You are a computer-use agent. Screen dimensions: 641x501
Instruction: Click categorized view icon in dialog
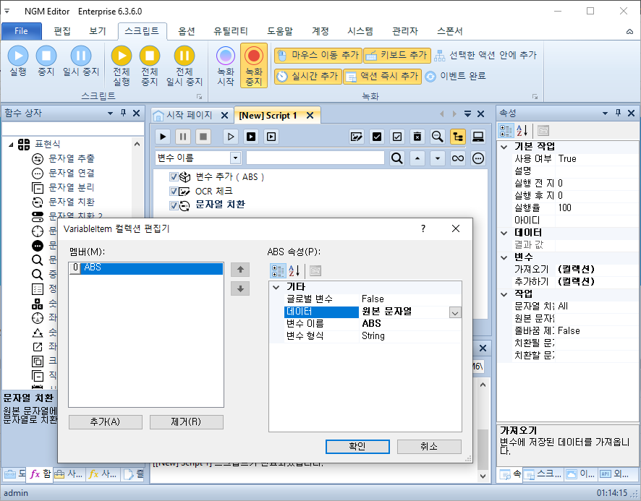coord(278,270)
